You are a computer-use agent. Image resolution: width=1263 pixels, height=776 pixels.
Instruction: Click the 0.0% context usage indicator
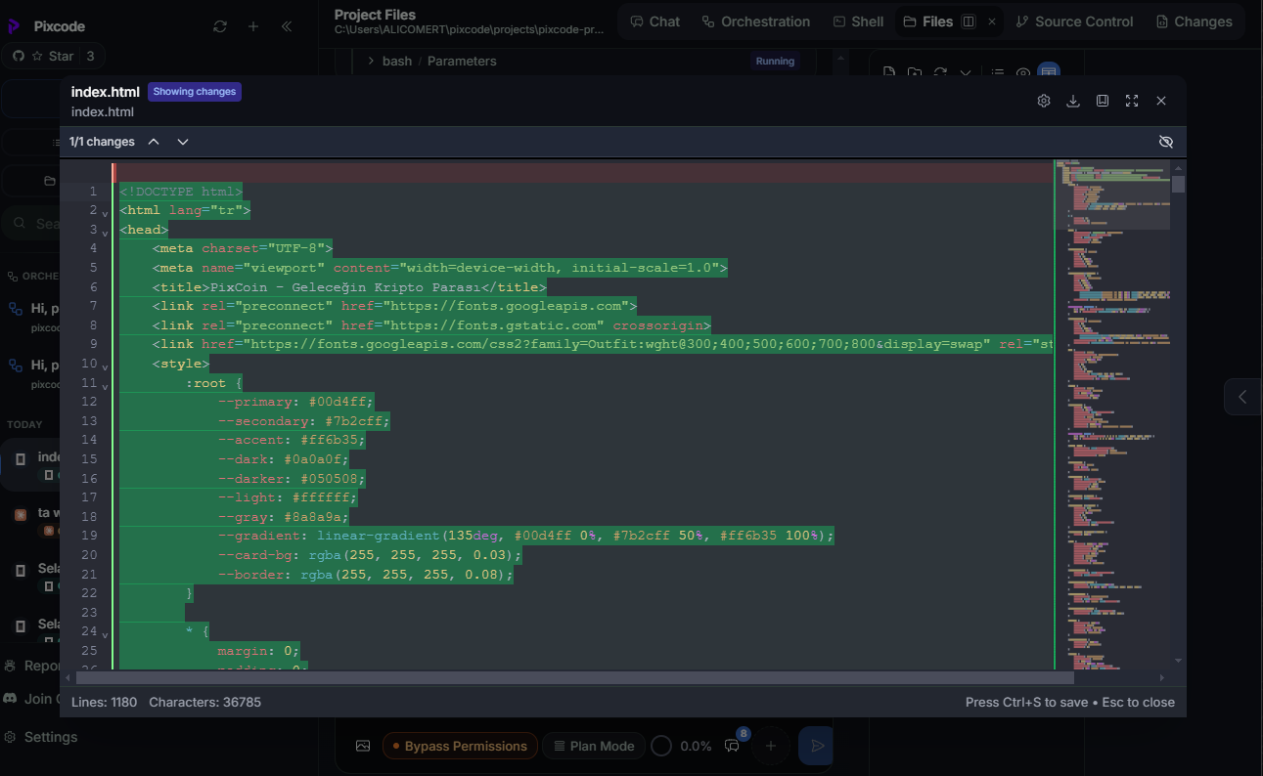[682, 746]
